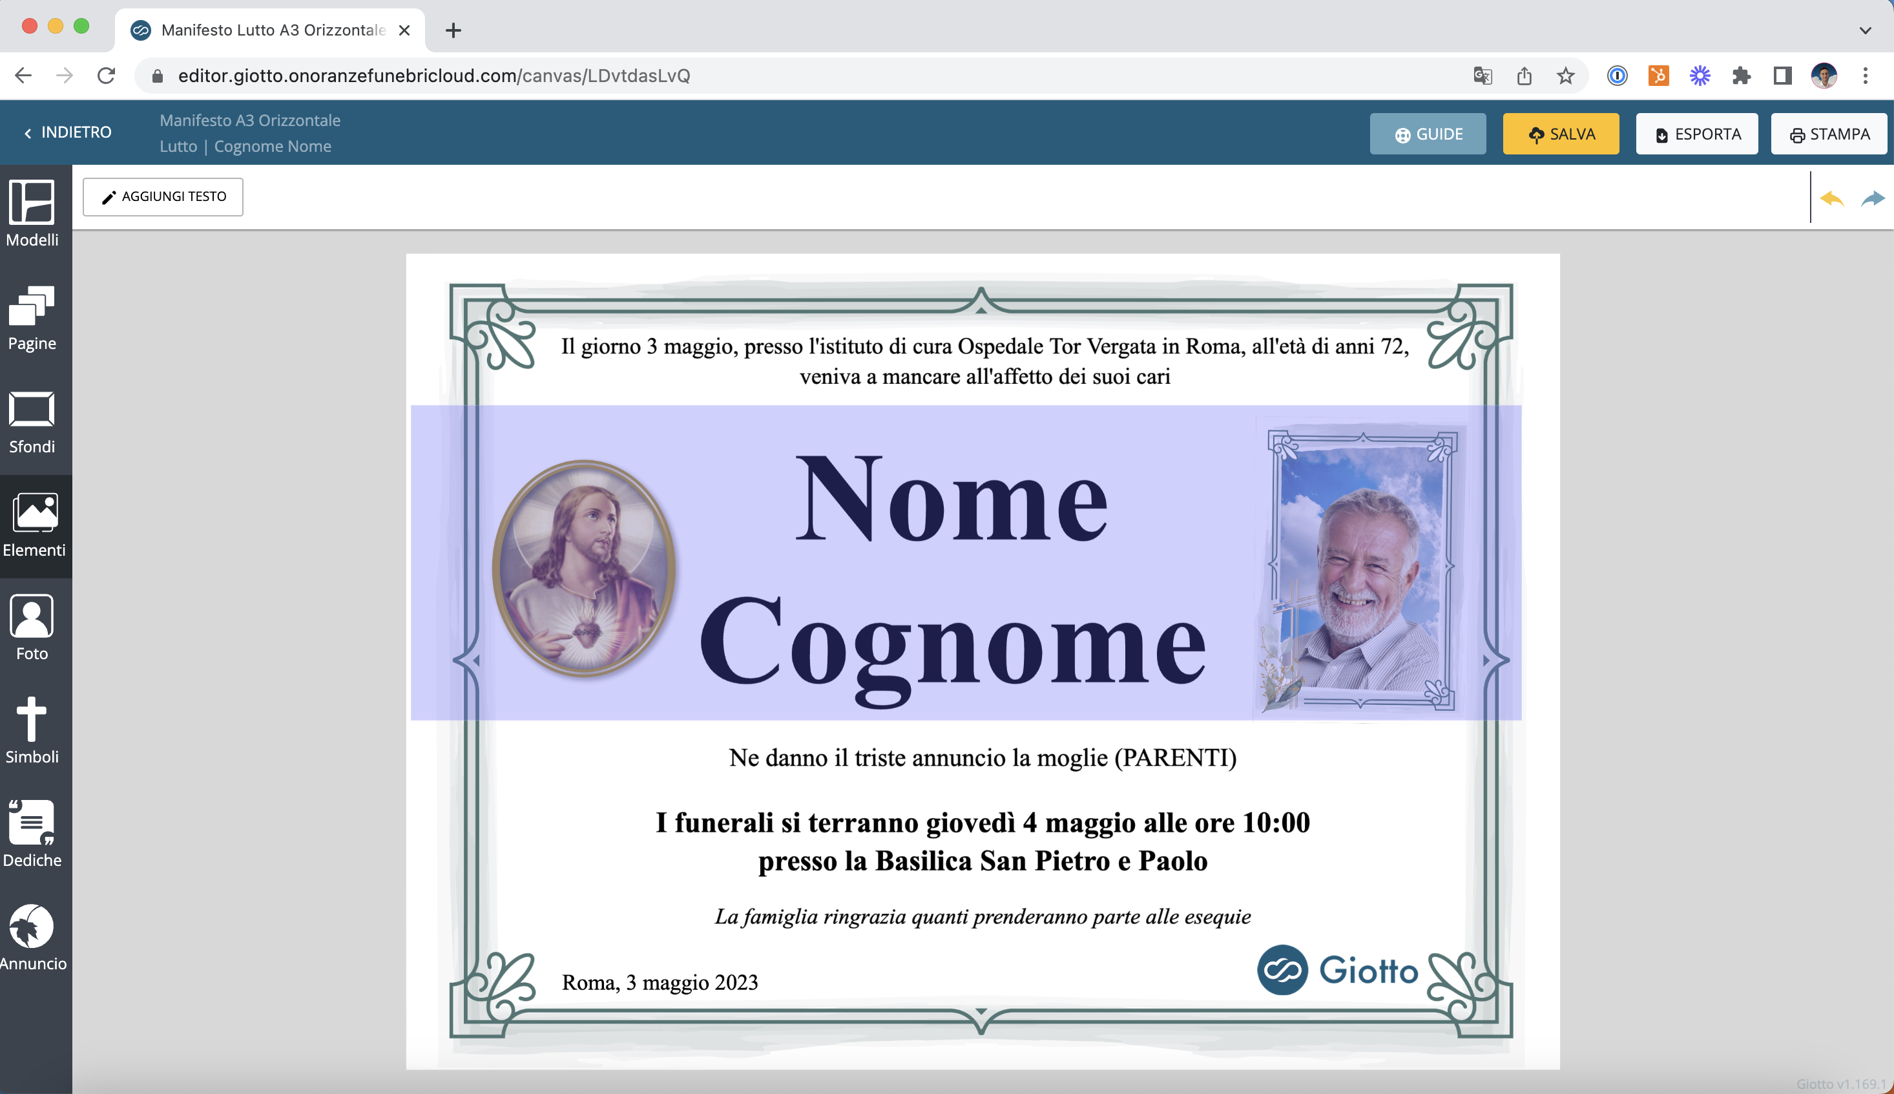Select the Elementi sidebar icon
The image size is (1894, 1094).
pos(34,525)
